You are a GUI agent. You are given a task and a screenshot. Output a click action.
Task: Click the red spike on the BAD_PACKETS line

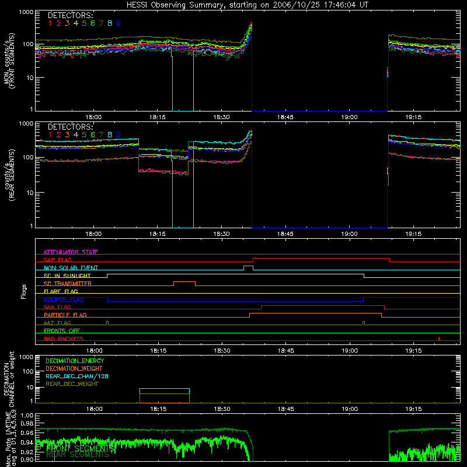[x=439, y=339]
